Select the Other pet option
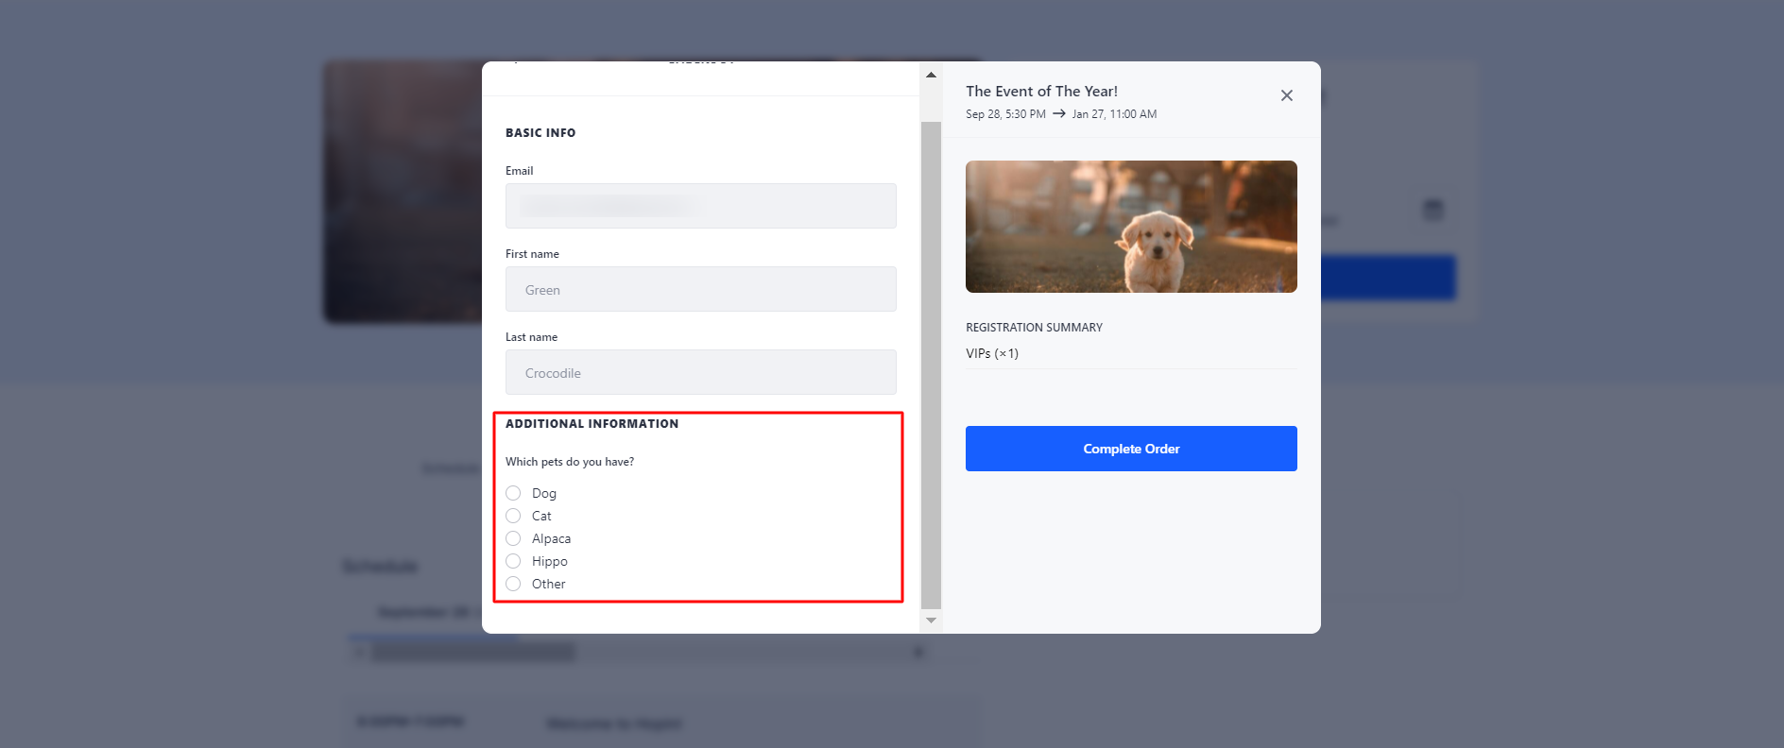This screenshot has height=748, width=1784. tap(513, 584)
